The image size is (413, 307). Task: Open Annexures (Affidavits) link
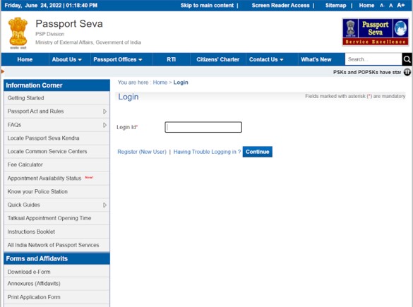click(x=56, y=284)
